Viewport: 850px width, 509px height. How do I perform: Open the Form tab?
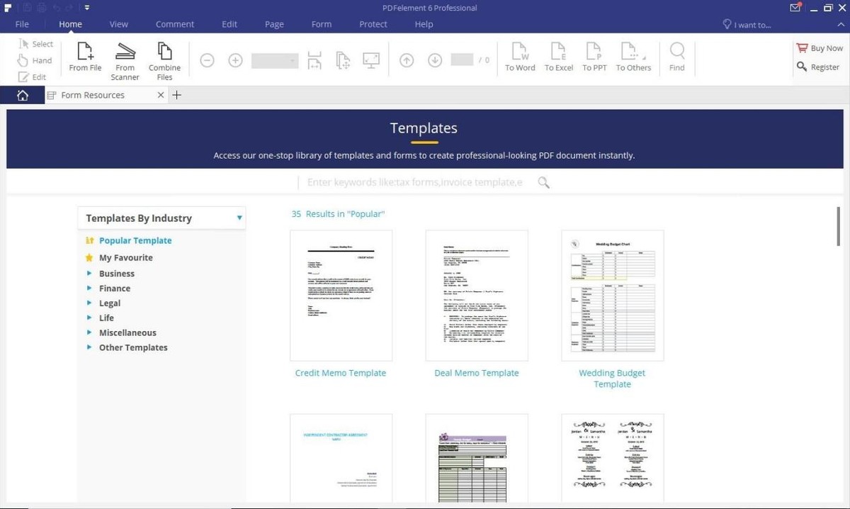point(322,24)
